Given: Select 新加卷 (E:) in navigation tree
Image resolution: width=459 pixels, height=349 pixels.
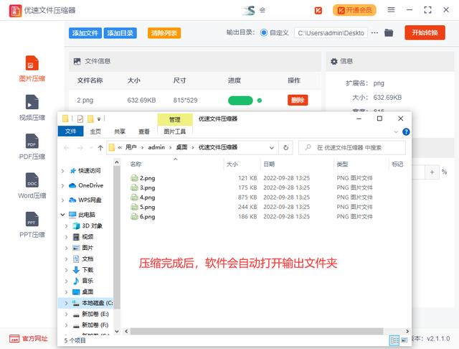Looking at the screenshot, I should (x=91, y=314).
